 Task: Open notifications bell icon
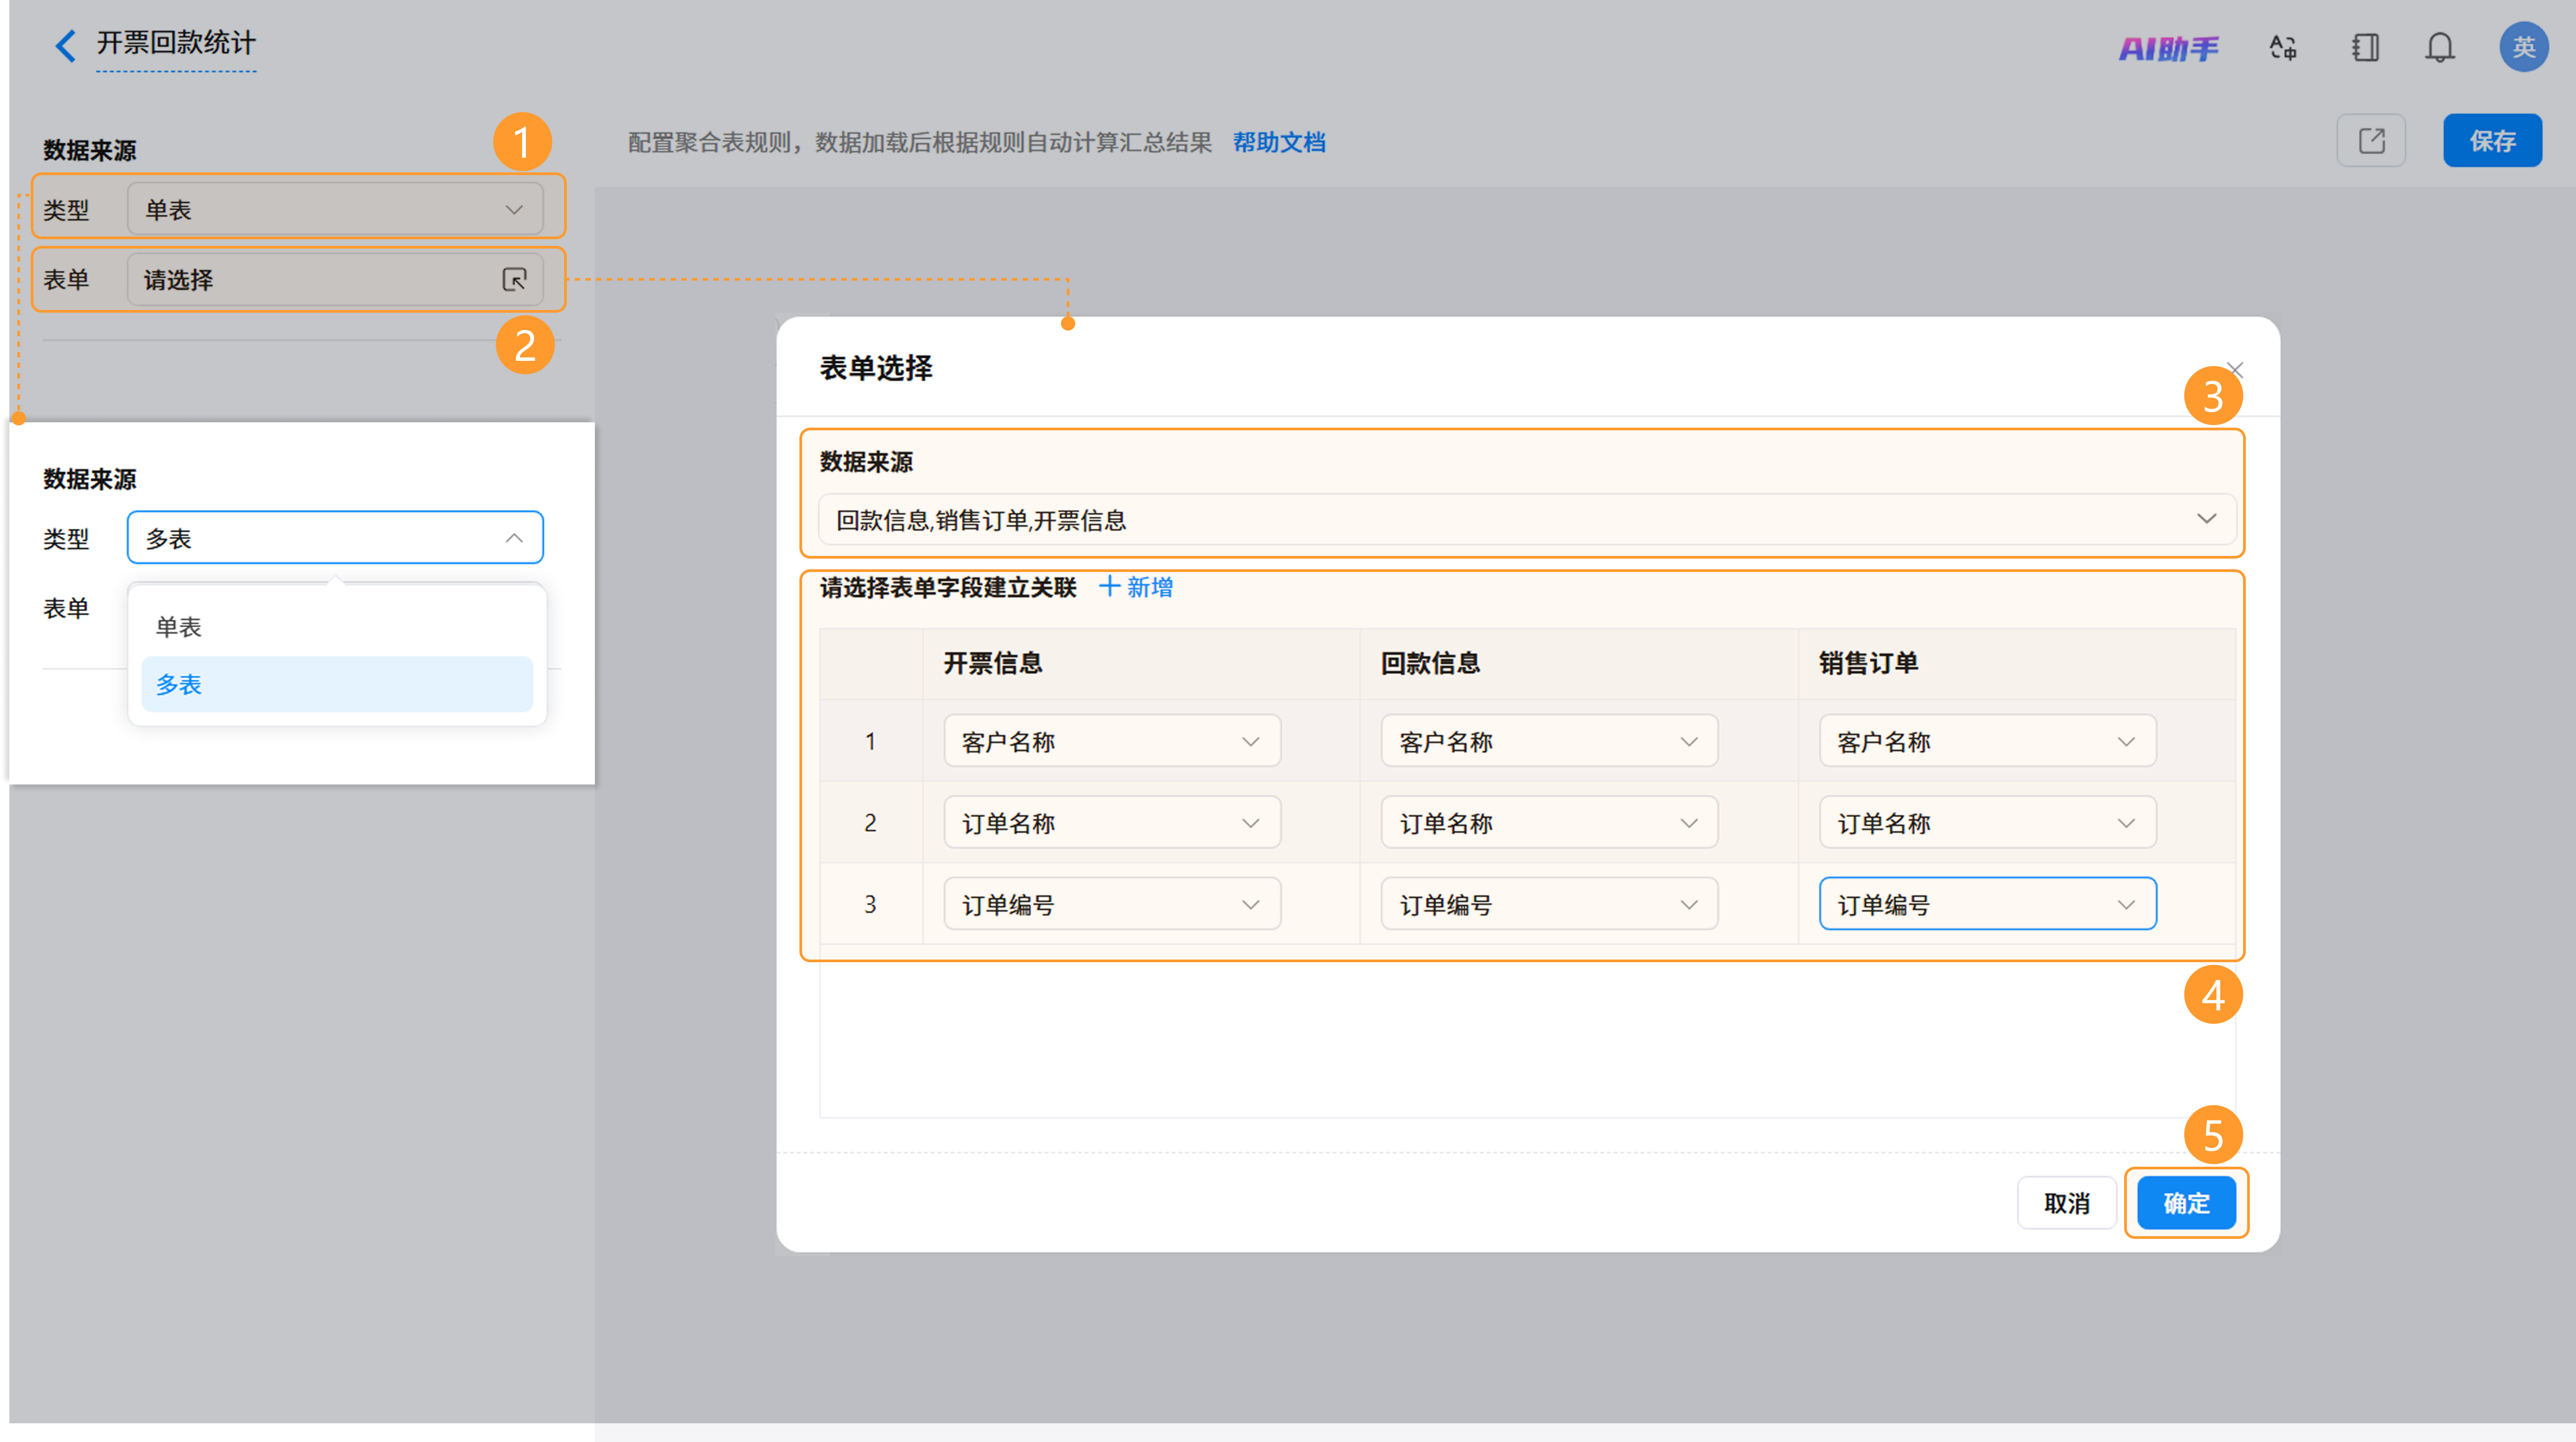(x=2440, y=47)
